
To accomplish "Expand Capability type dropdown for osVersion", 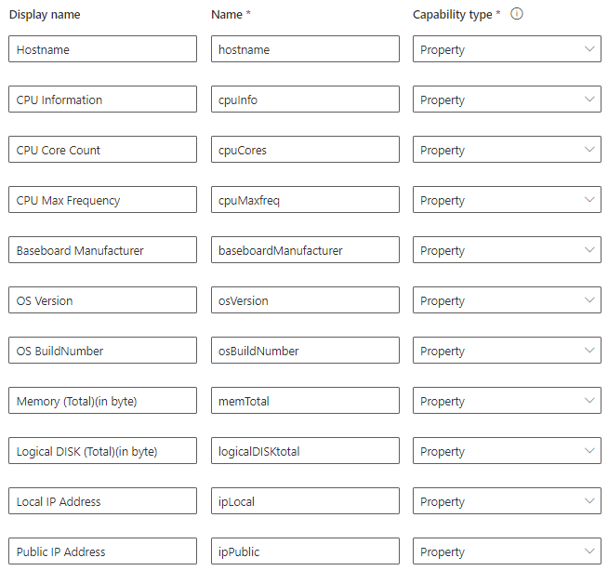I will pyautogui.click(x=507, y=300).
